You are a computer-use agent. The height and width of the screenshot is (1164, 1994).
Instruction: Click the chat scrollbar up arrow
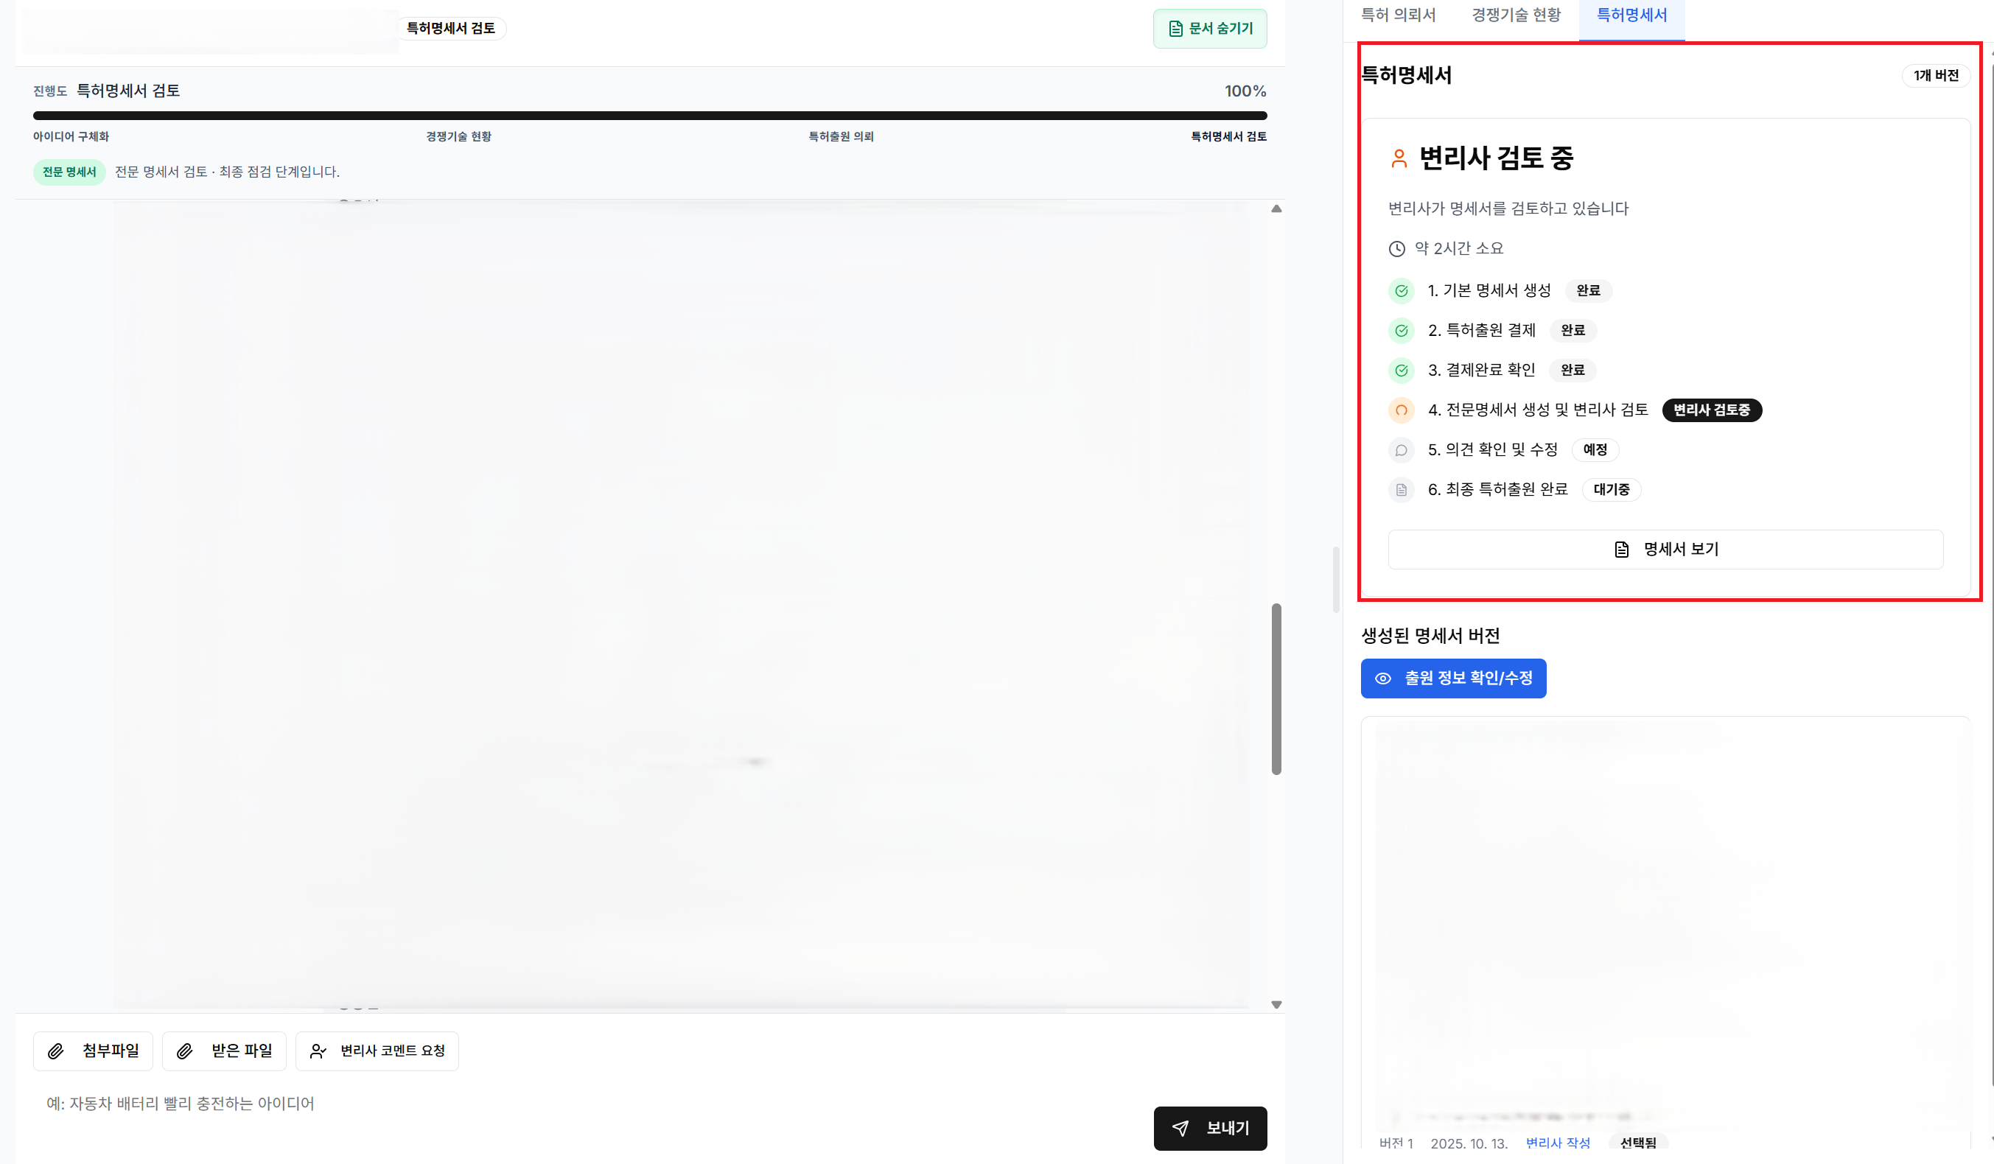click(x=1276, y=209)
